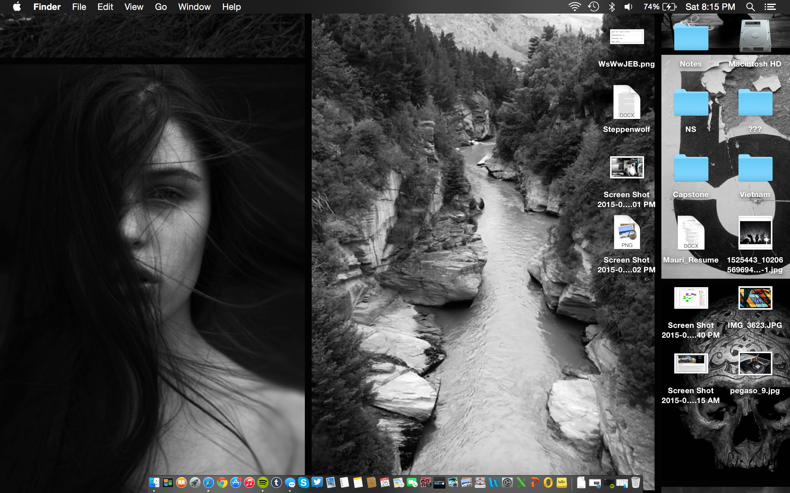Select the Mauri_Resume document

[691, 233]
